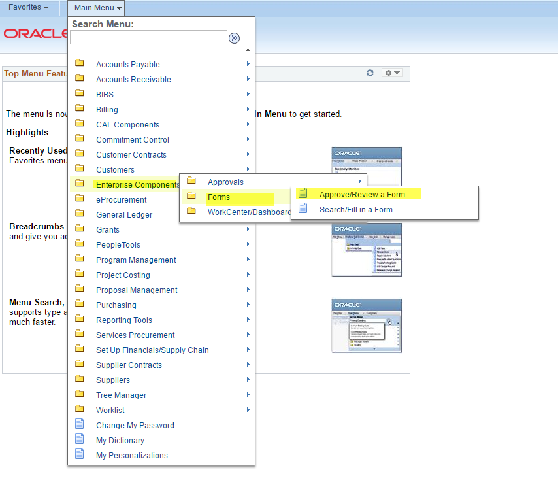
Task: Click the refresh icon in Top Menu Features panel
Action: [x=370, y=73]
